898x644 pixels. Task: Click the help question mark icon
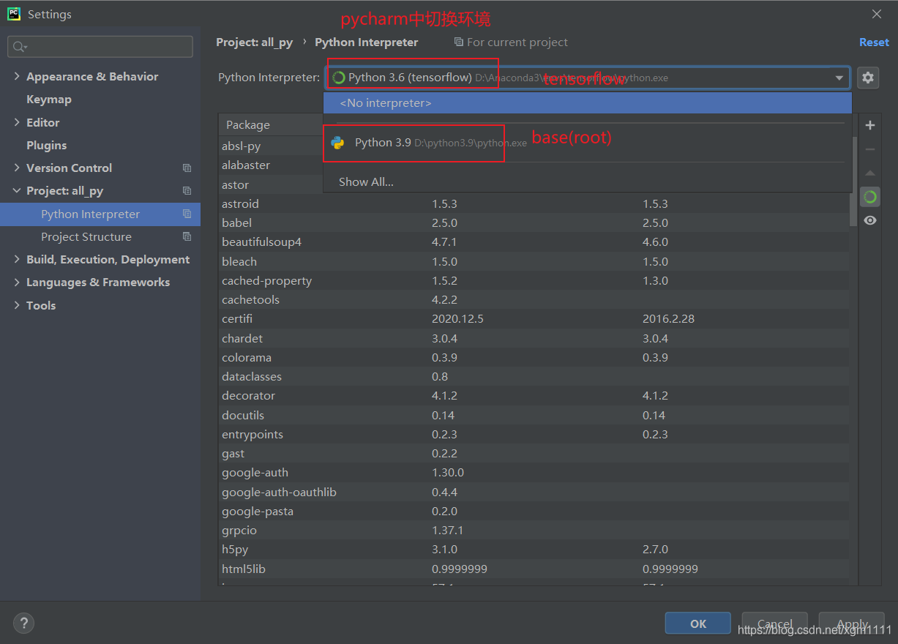pyautogui.click(x=24, y=624)
